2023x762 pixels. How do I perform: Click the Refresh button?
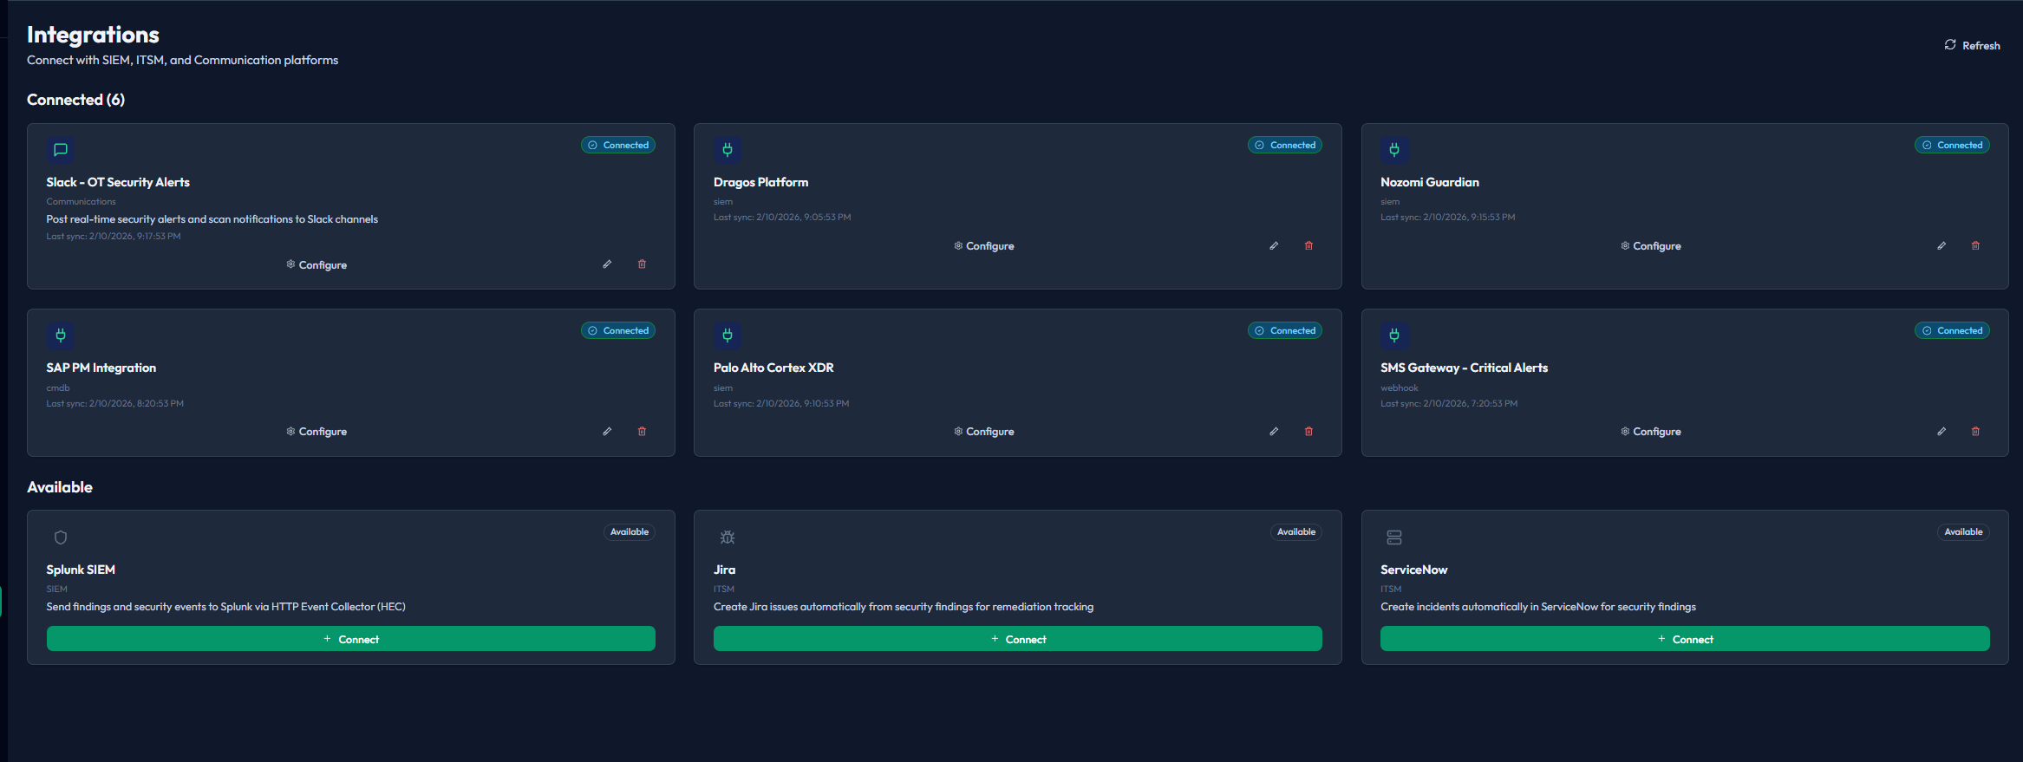coord(1972,45)
